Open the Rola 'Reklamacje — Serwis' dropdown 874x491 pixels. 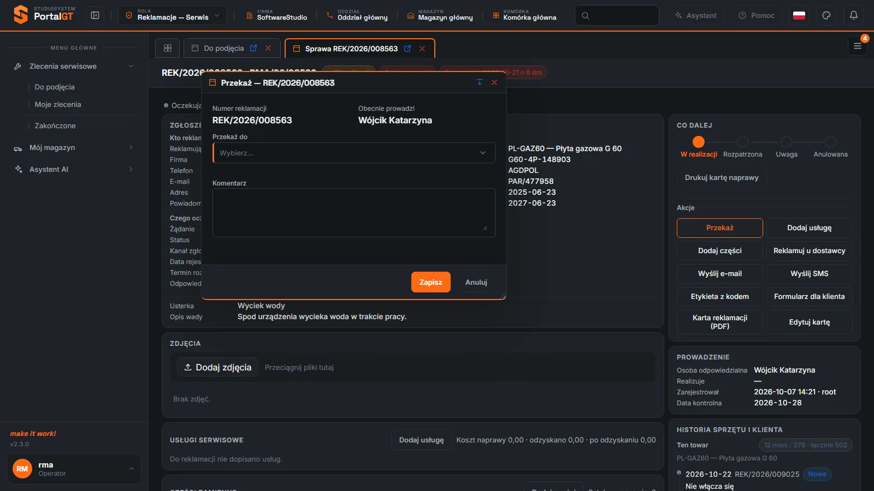173,15
